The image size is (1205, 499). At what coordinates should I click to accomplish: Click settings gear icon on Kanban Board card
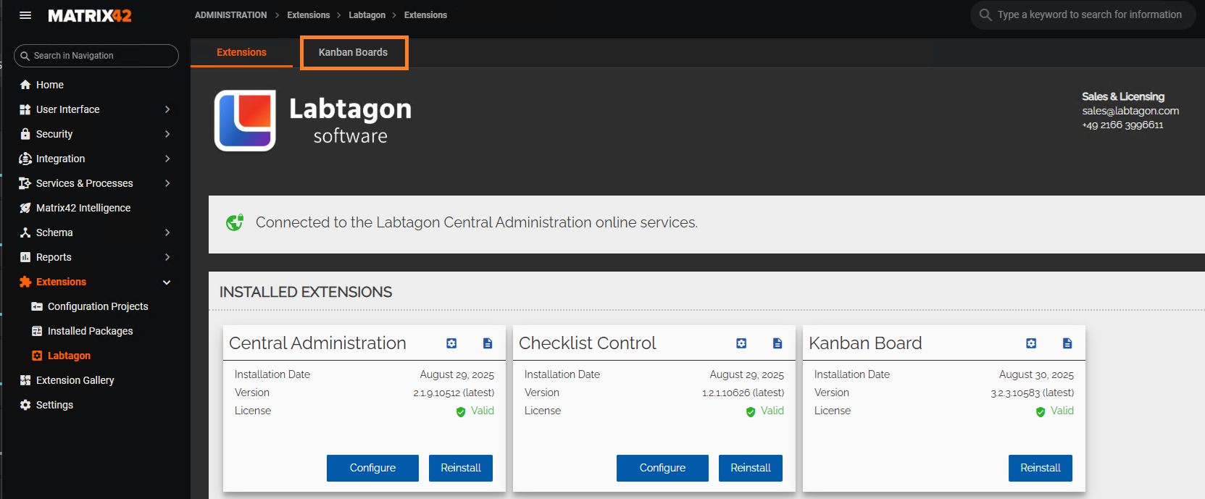point(1031,343)
